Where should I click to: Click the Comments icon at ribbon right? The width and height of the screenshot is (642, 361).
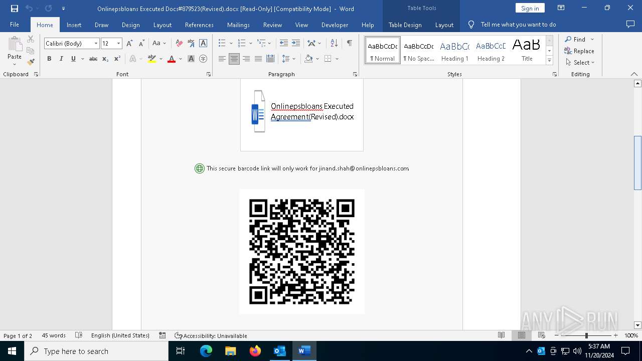coord(630,24)
